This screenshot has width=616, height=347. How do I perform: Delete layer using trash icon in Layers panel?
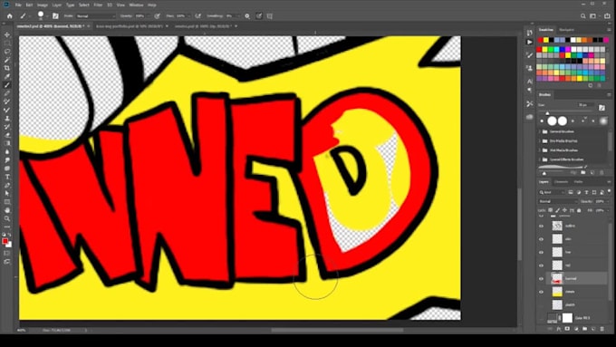pos(602,329)
